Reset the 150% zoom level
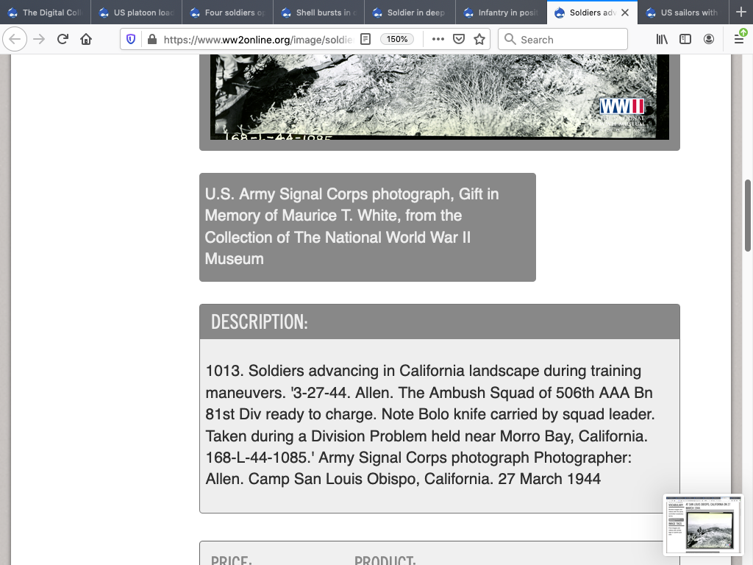The image size is (753, 565). (397, 40)
